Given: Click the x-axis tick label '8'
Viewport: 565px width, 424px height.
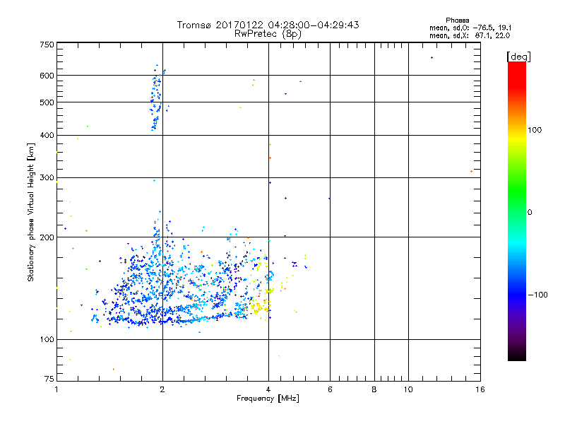Looking at the screenshot, I should pyautogui.click(x=374, y=389).
